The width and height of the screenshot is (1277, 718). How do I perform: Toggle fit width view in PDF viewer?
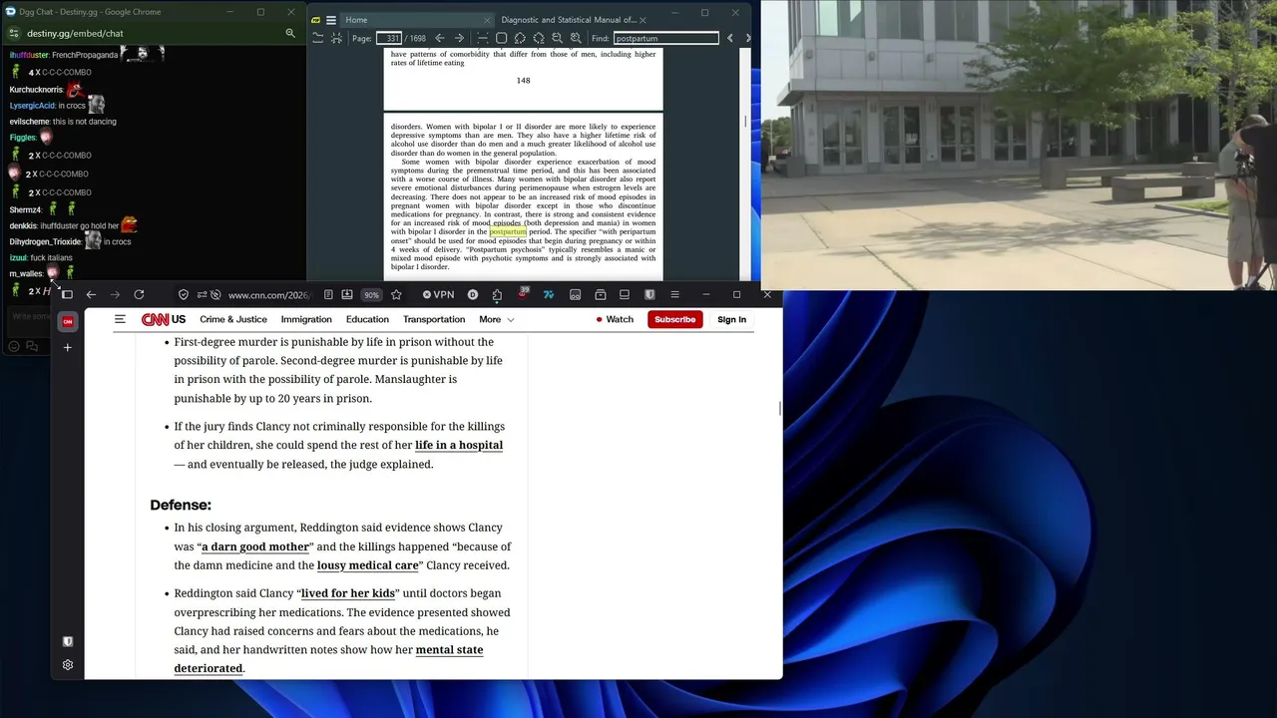pyautogui.click(x=482, y=38)
